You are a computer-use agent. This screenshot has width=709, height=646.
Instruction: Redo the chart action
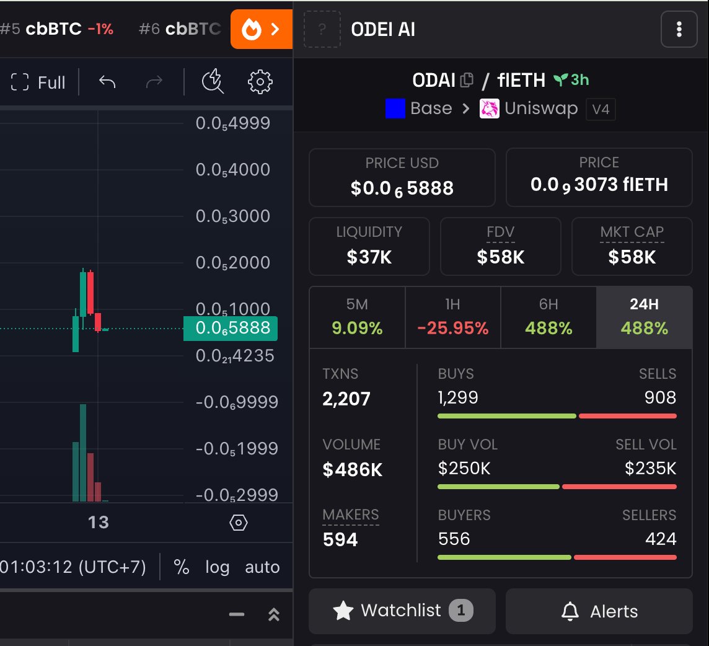click(154, 82)
